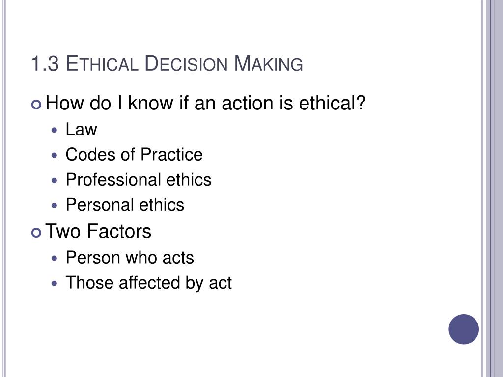The height and width of the screenshot is (377, 503).
Task: Click the dot bullet beside Those affected by act
Action: click(55, 283)
